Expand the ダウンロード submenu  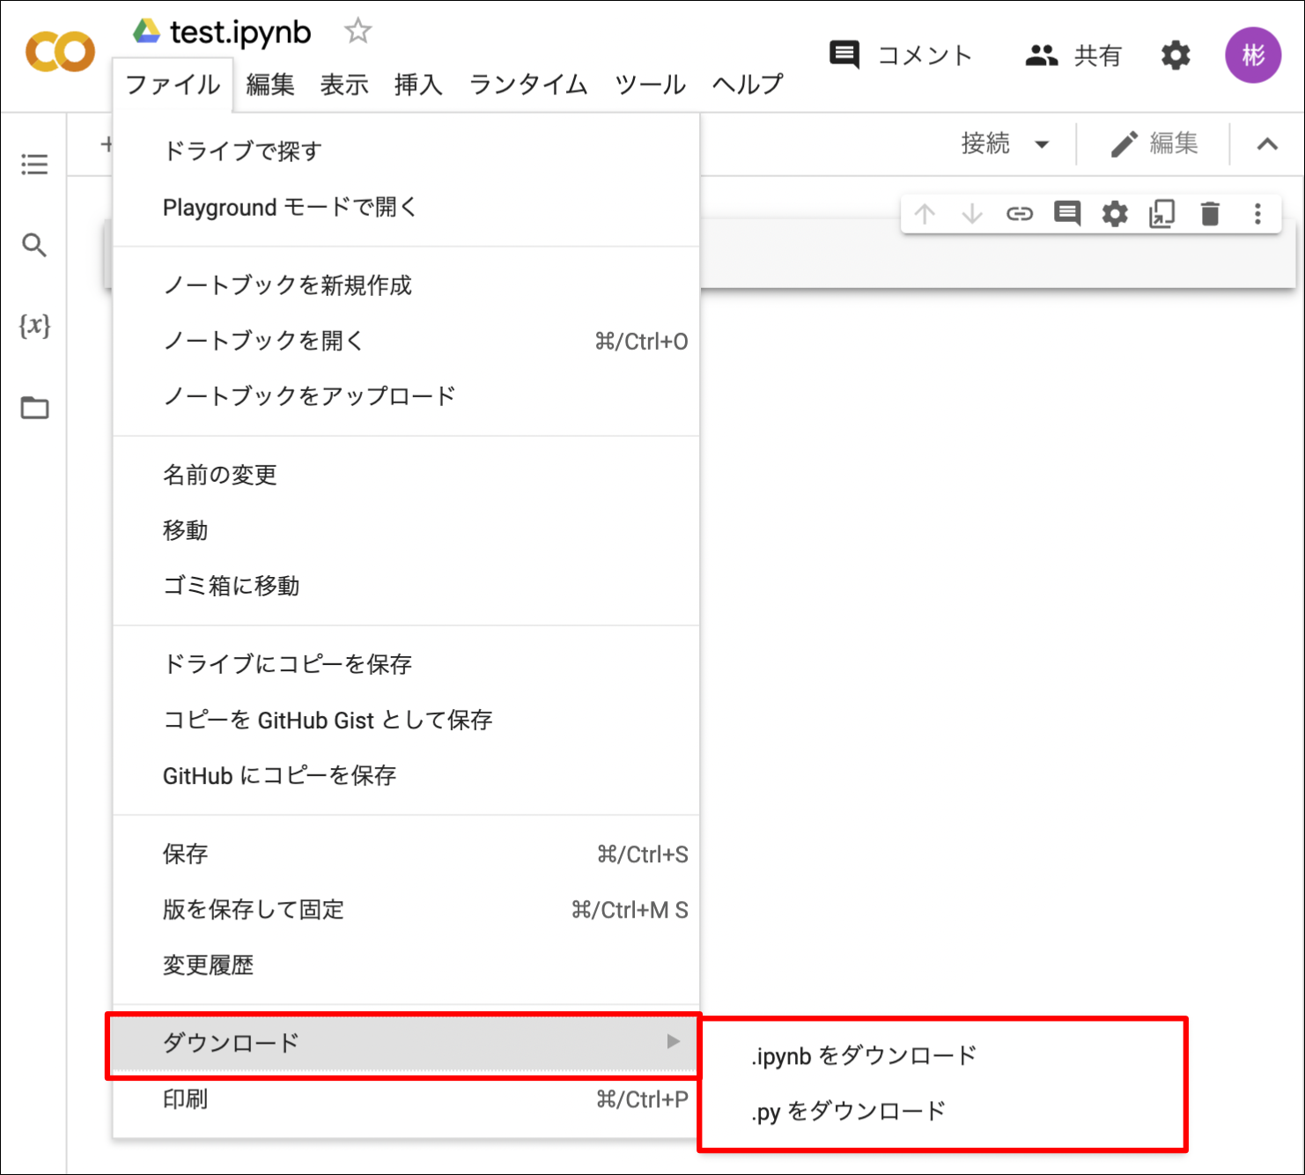click(x=406, y=1043)
